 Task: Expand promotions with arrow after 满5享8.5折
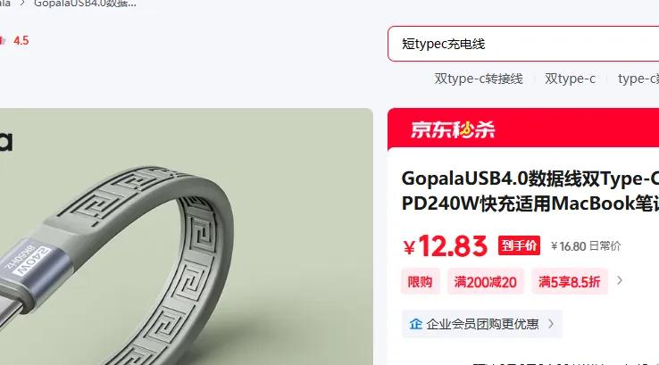[620, 280]
